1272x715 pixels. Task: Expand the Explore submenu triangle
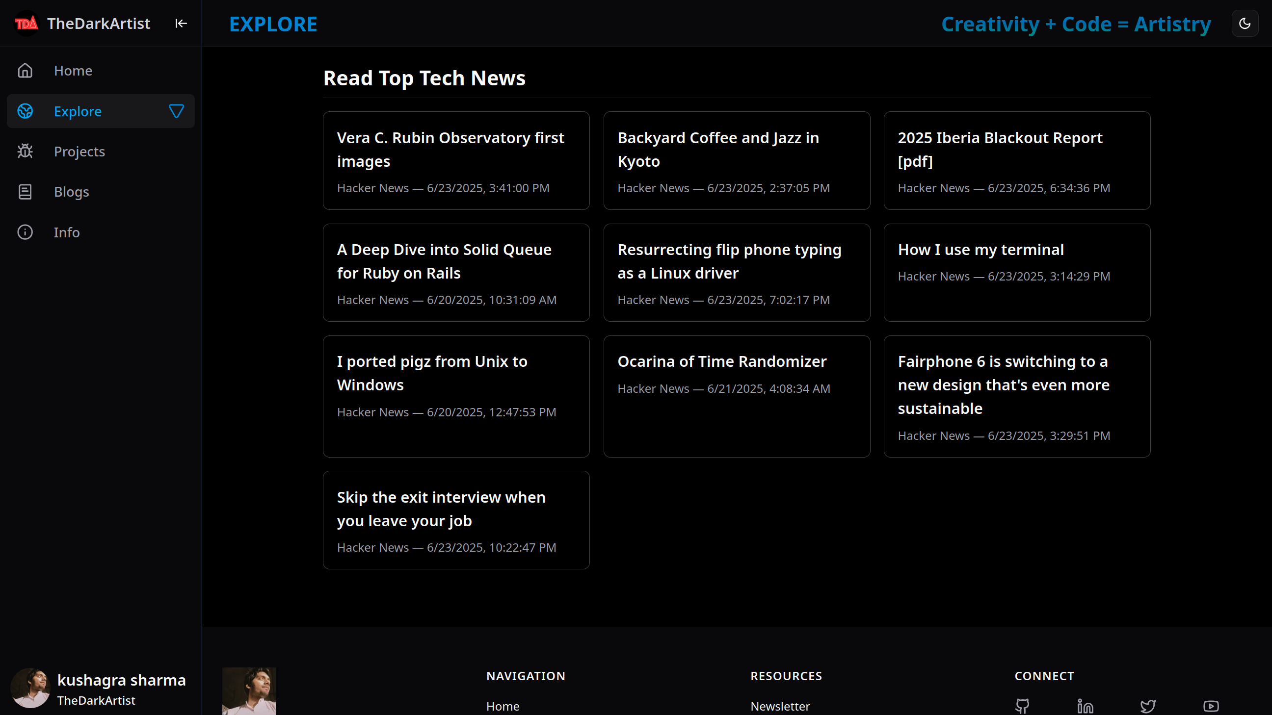[176, 111]
